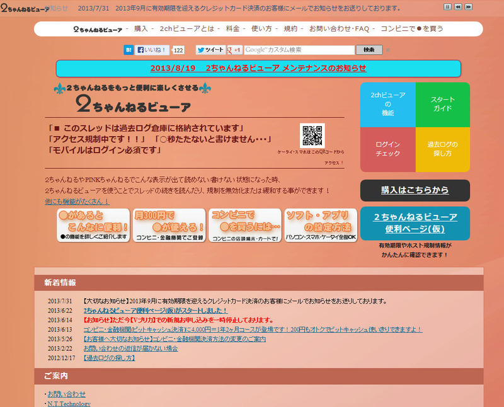Screen dimensions: 504x407
Task: Open the maintenance notice banner link
Action: click(x=258, y=68)
